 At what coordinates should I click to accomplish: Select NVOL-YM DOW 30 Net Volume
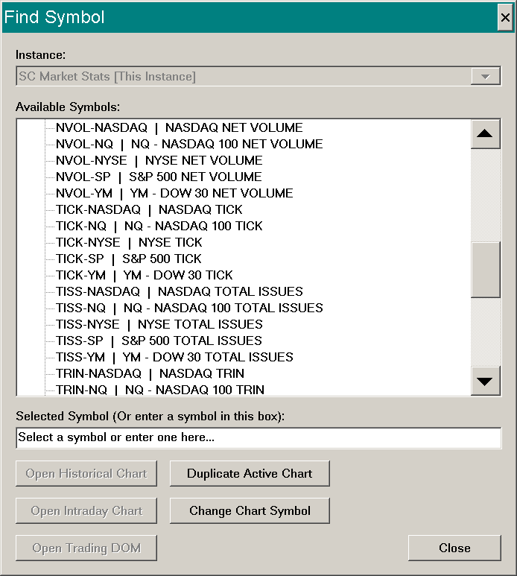tap(174, 193)
